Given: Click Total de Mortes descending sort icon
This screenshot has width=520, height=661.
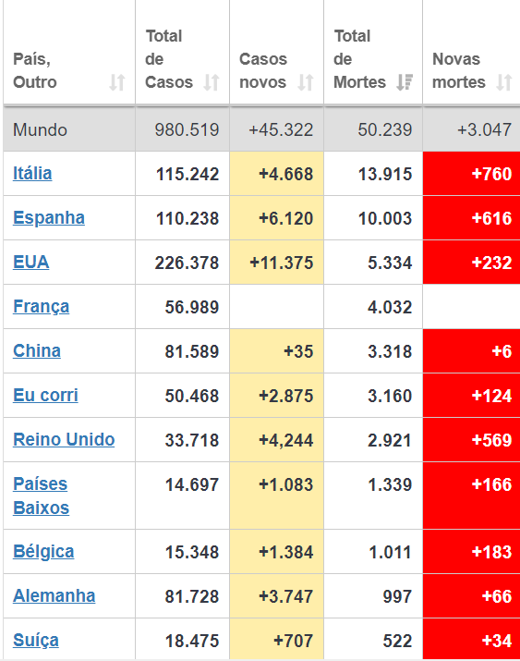Looking at the screenshot, I should [405, 82].
